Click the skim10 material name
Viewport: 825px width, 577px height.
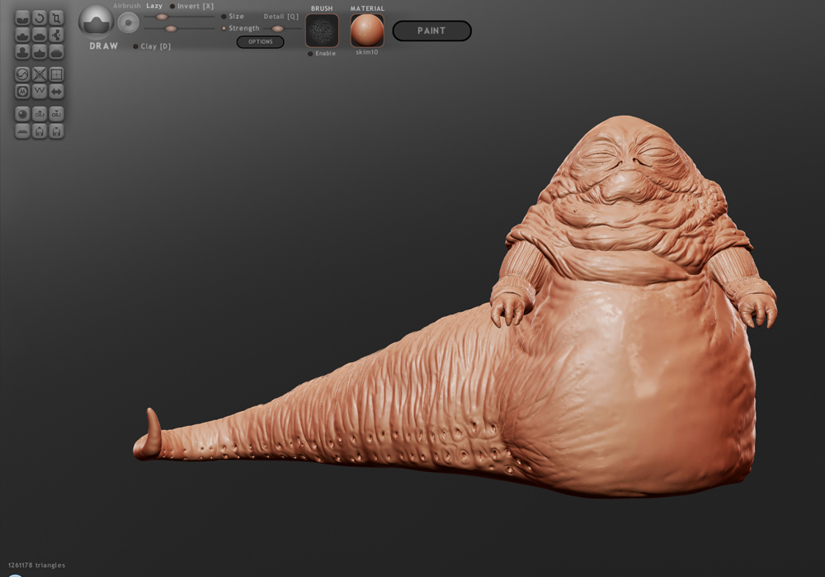(367, 52)
